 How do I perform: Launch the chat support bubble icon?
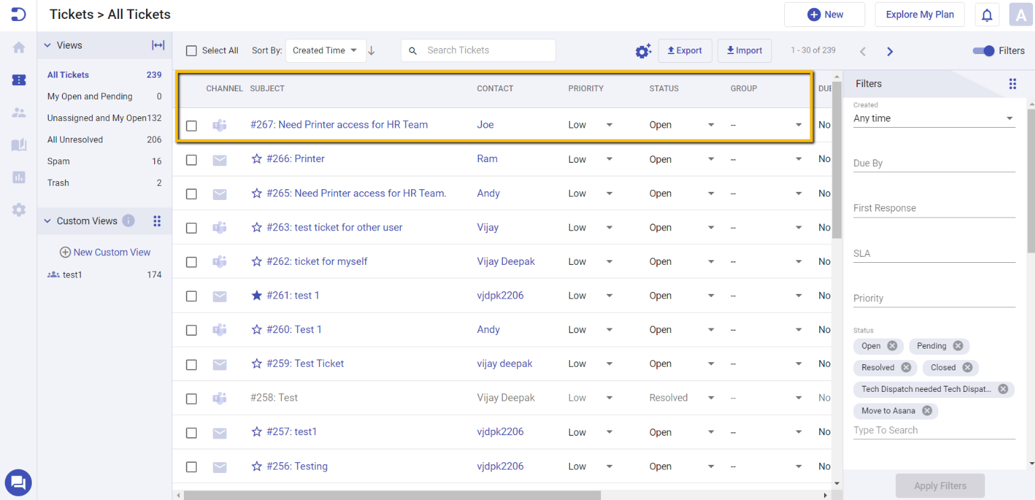[x=18, y=482]
